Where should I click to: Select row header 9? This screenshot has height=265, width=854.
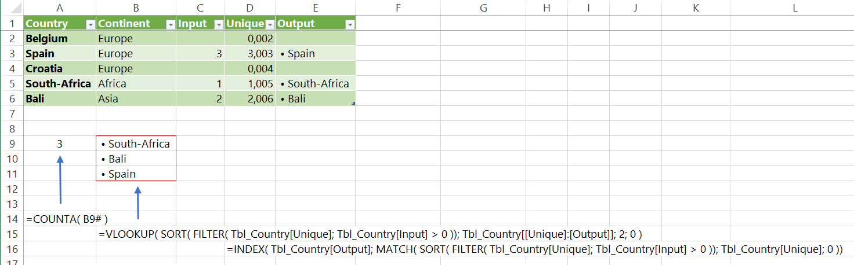(x=12, y=143)
